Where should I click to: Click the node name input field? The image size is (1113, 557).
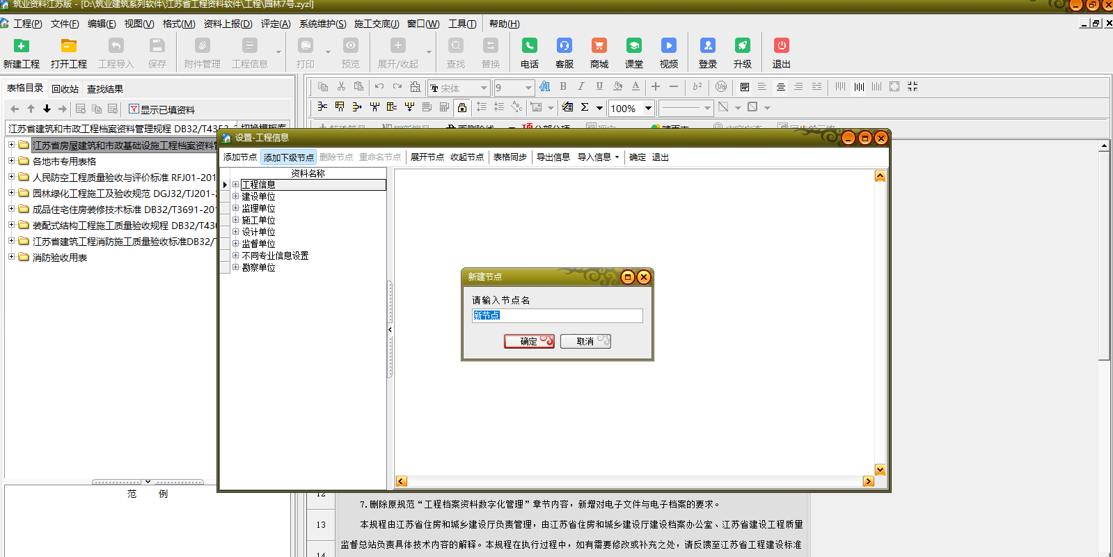coord(557,315)
